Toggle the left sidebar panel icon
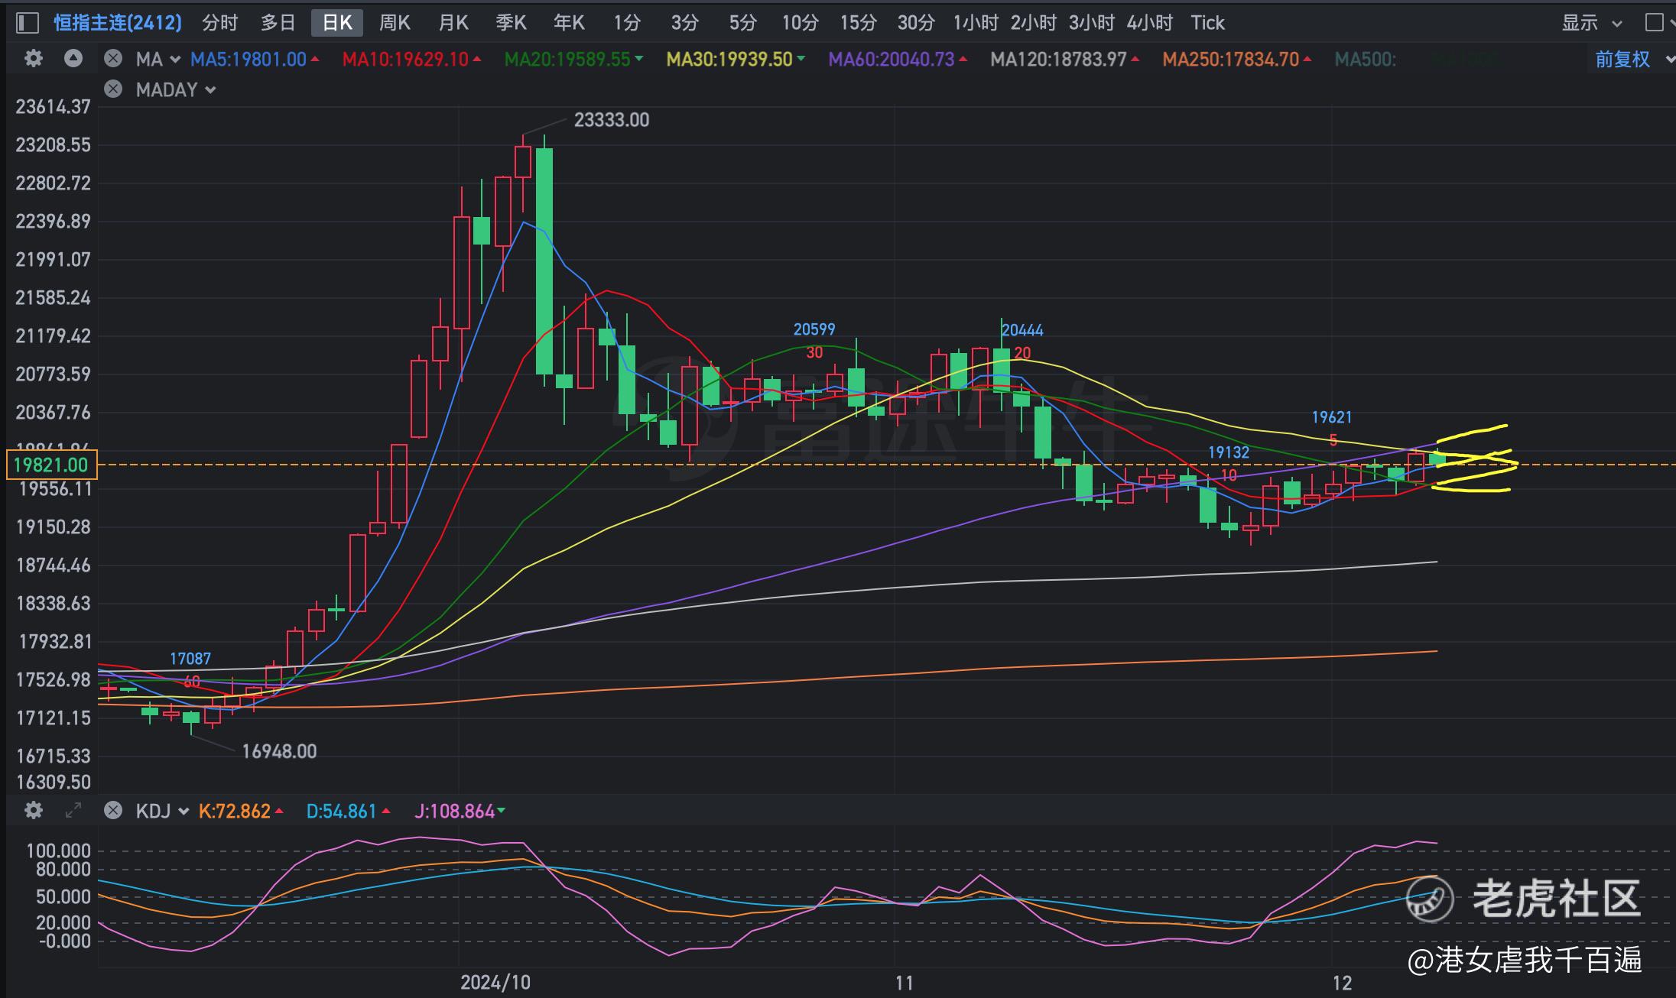Viewport: 1676px width, 998px height. pos(28,23)
